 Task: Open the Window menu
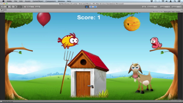[61, 1]
